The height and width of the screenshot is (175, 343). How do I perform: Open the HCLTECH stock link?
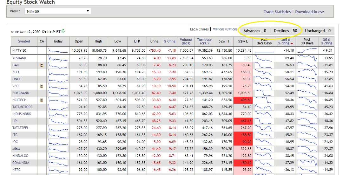[x=19, y=100]
